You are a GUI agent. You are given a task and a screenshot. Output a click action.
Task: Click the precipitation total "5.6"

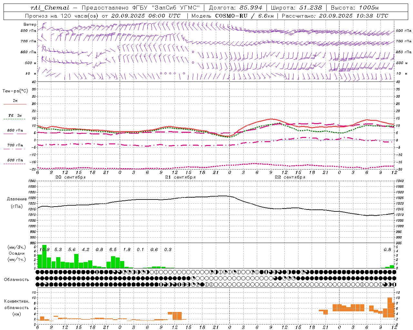point(72,250)
